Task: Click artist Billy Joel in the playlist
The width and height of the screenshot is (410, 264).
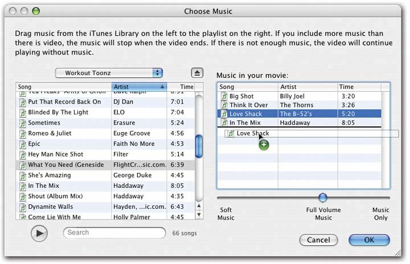Action: pyautogui.click(x=292, y=96)
